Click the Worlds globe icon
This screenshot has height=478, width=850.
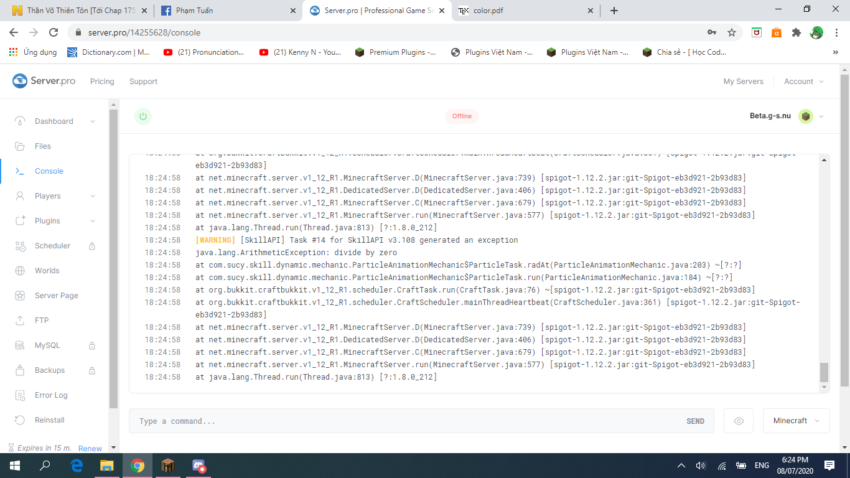[x=20, y=271]
